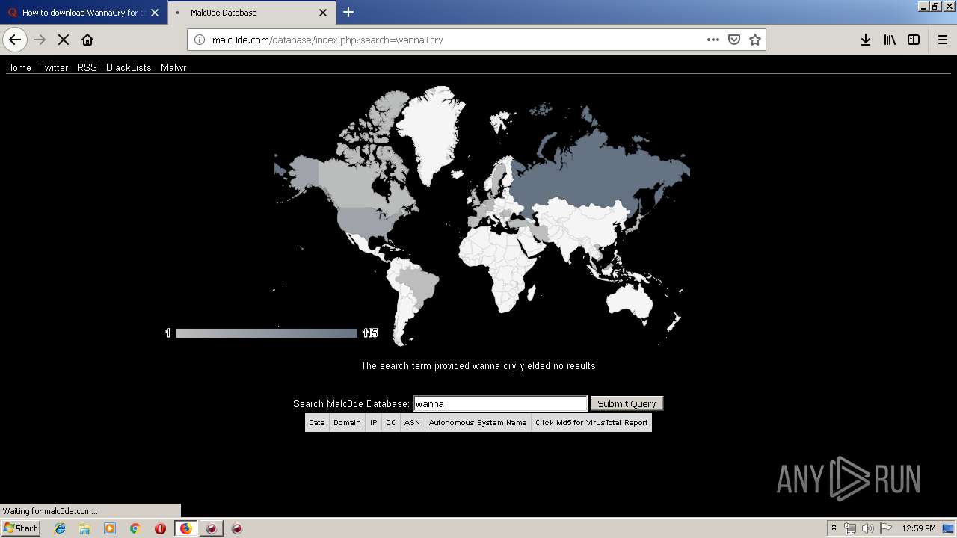Select the Malc0de Database tab
The image size is (957, 538).
point(252,13)
